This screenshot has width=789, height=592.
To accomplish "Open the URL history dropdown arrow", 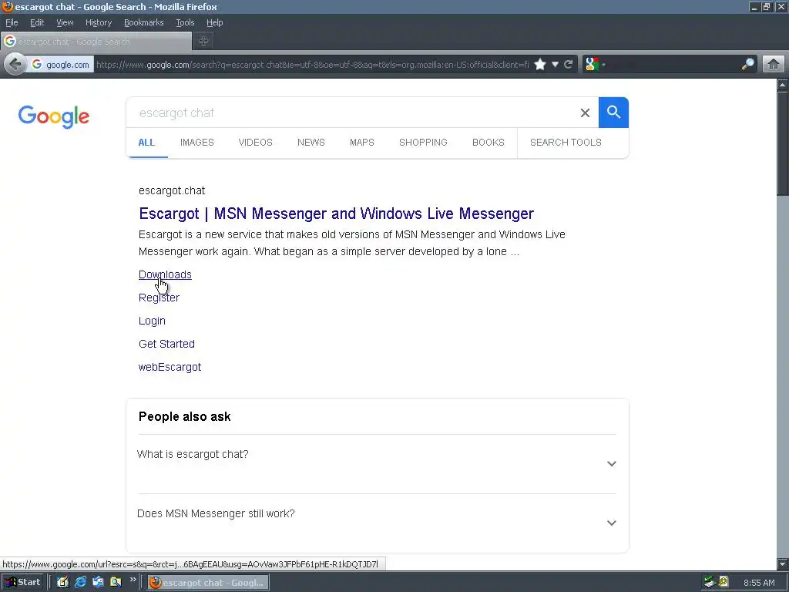I will pyautogui.click(x=555, y=65).
